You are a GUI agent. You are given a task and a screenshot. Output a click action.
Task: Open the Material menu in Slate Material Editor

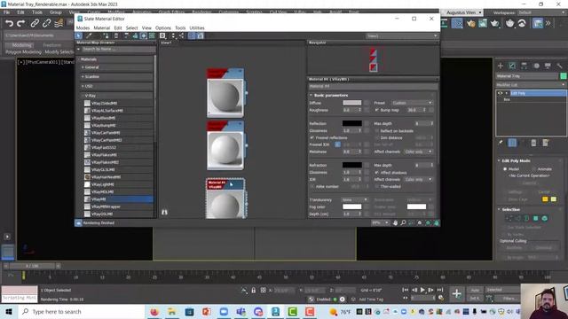102,27
